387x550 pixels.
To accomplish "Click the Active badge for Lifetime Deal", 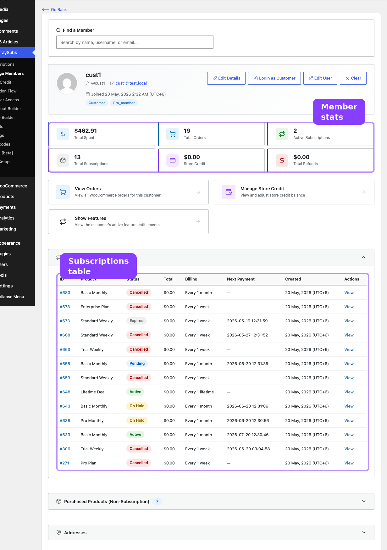I will pyautogui.click(x=135, y=392).
